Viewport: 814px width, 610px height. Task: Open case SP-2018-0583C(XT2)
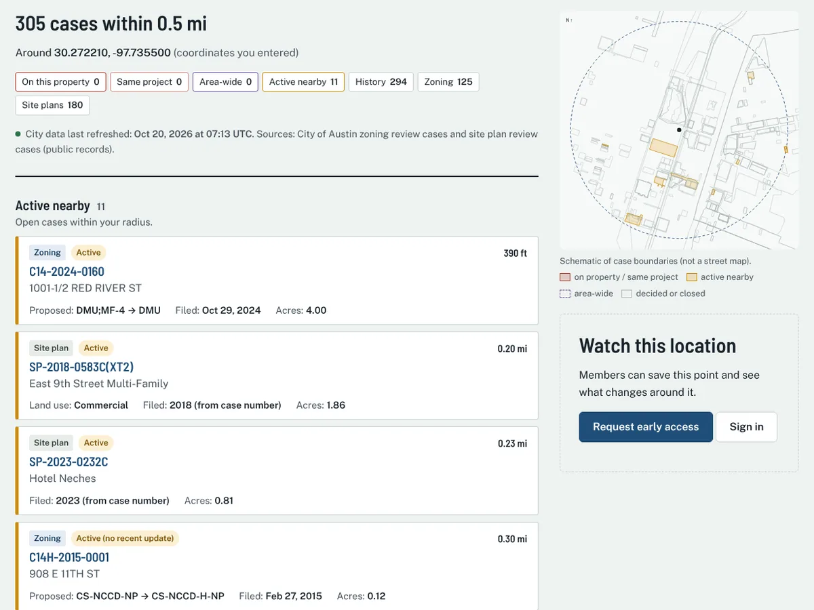pyautogui.click(x=81, y=367)
